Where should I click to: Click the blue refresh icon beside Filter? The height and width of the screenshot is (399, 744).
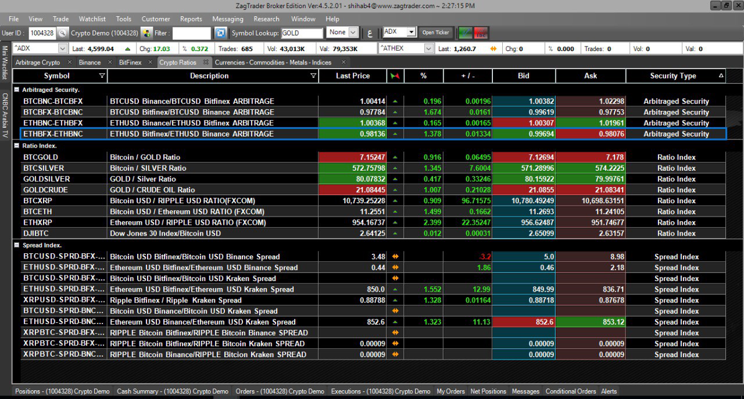tap(220, 33)
